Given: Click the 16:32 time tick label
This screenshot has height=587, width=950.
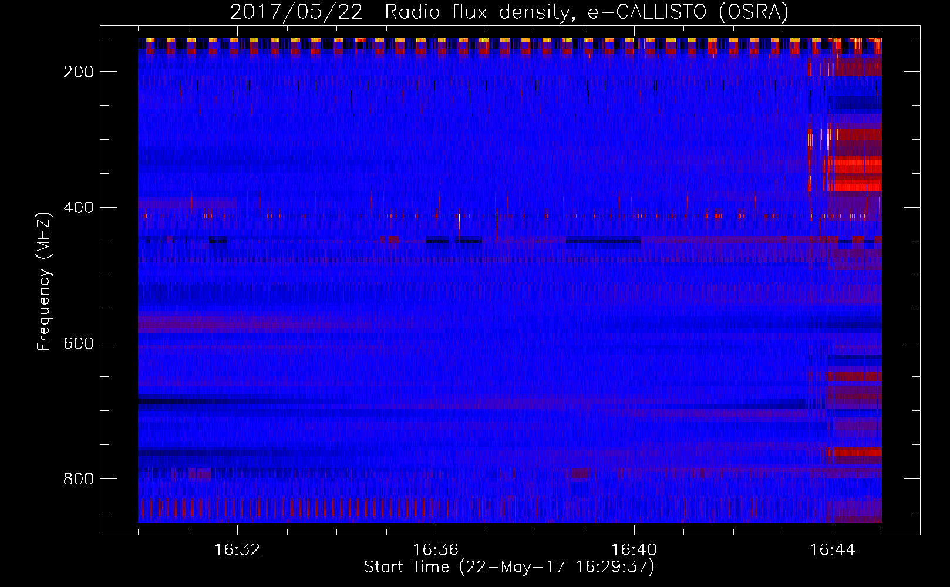Looking at the screenshot, I should tap(237, 550).
